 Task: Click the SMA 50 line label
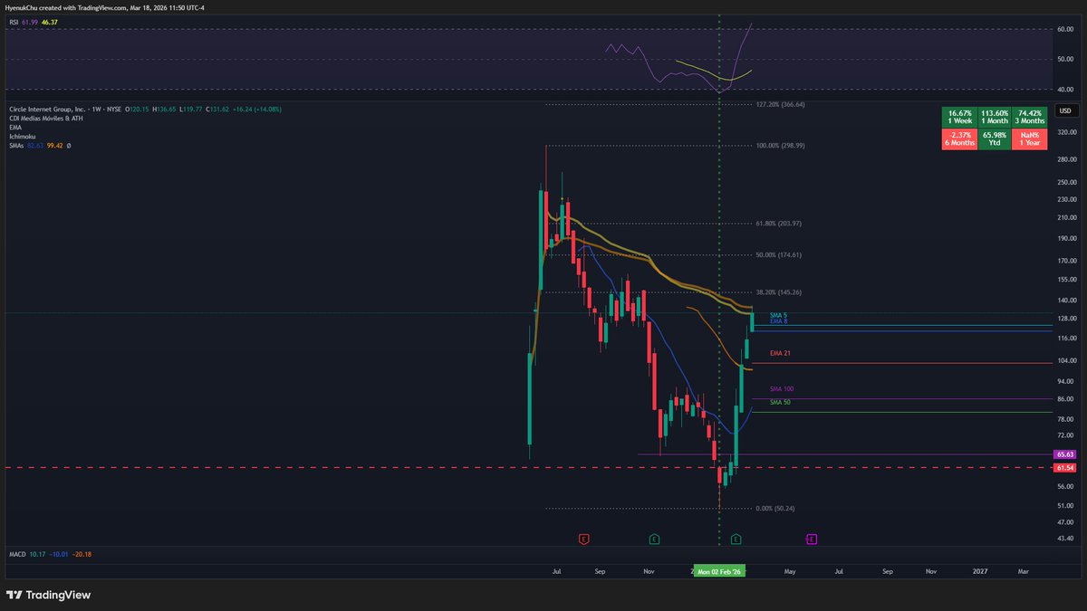pyautogui.click(x=779, y=402)
